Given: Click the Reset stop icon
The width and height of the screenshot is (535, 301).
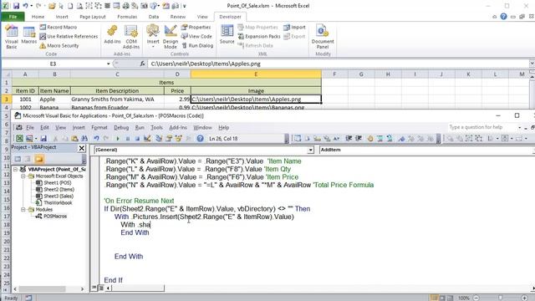Looking at the screenshot, I should coord(137,139).
